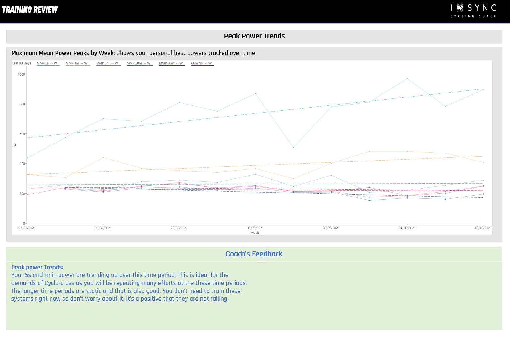Click the 600 y-axis tick label
This screenshot has width=510, height=346.
(22, 134)
